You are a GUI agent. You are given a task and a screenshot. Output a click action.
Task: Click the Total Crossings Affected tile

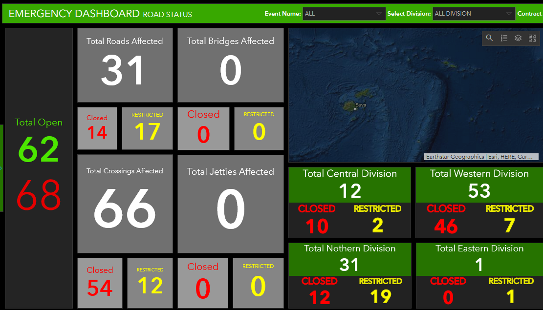pyautogui.click(x=125, y=204)
